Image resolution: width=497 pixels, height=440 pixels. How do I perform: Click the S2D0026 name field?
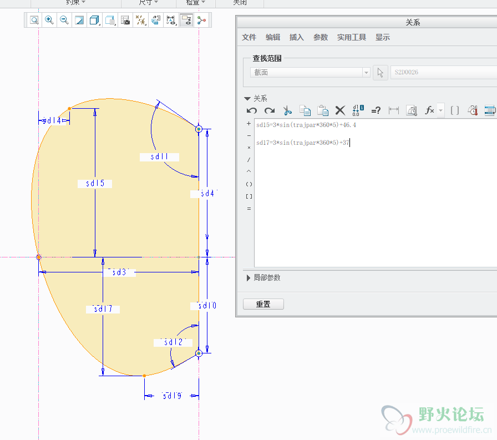444,72
